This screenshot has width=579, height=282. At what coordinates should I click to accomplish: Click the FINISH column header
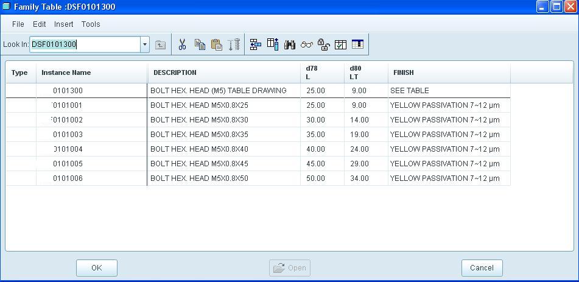click(449, 73)
